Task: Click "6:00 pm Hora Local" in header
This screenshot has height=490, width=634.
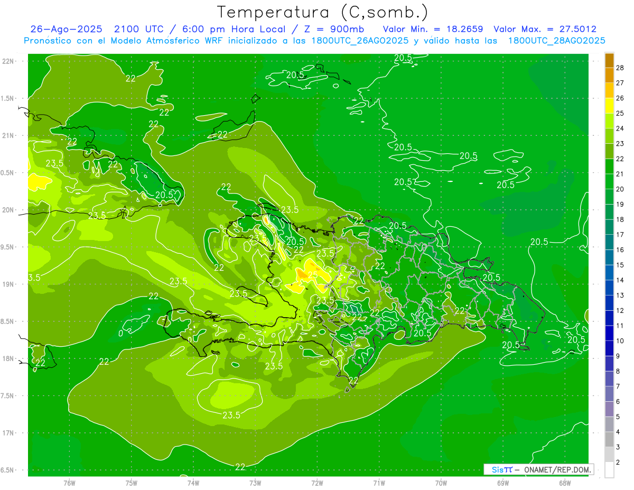Action: [235, 30]
